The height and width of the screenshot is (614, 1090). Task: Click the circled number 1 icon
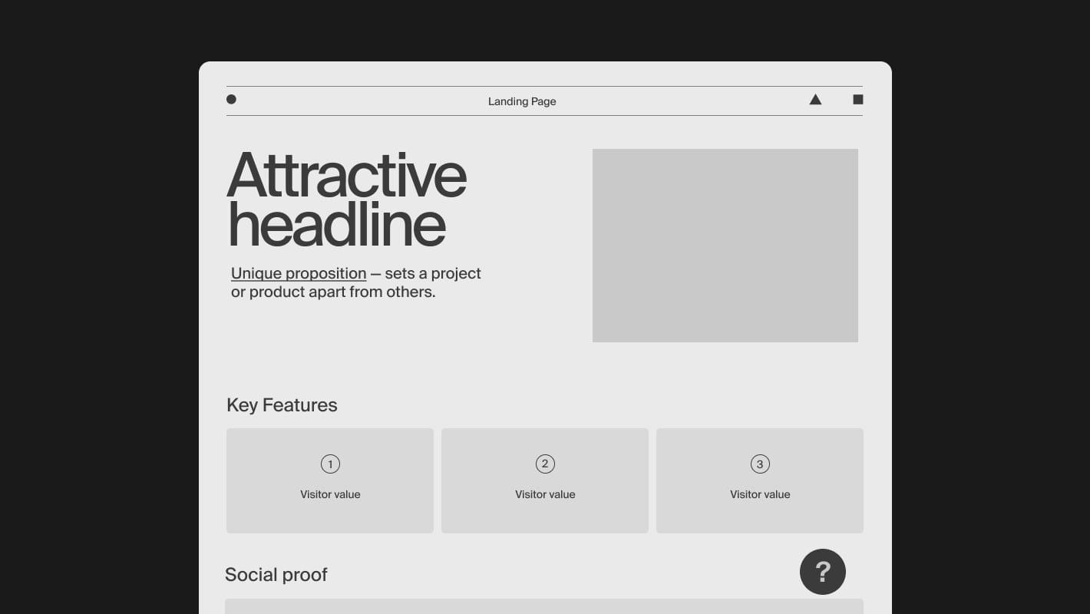(330, 464)
